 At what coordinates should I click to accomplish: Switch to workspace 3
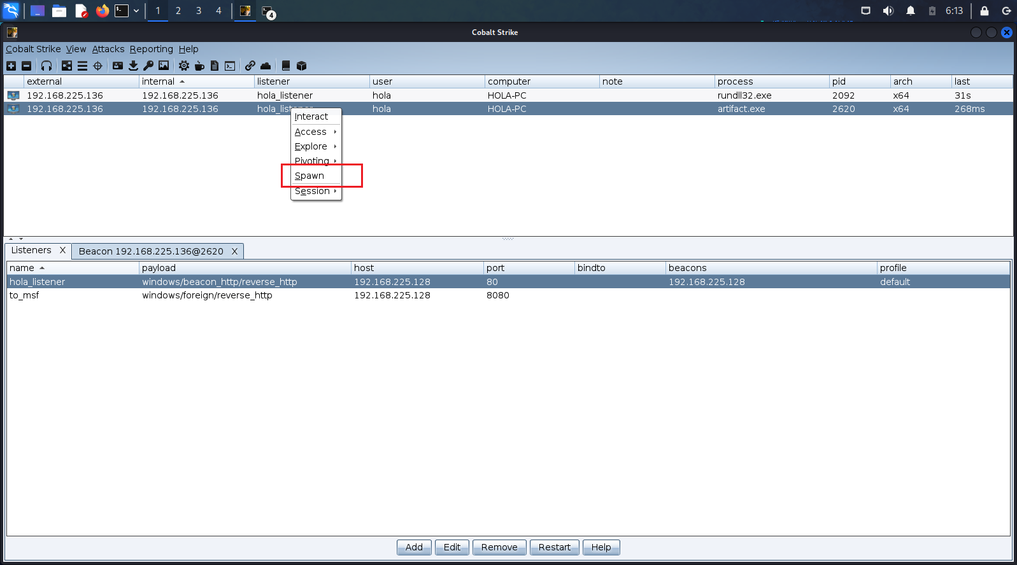click(x=199, y=11)
